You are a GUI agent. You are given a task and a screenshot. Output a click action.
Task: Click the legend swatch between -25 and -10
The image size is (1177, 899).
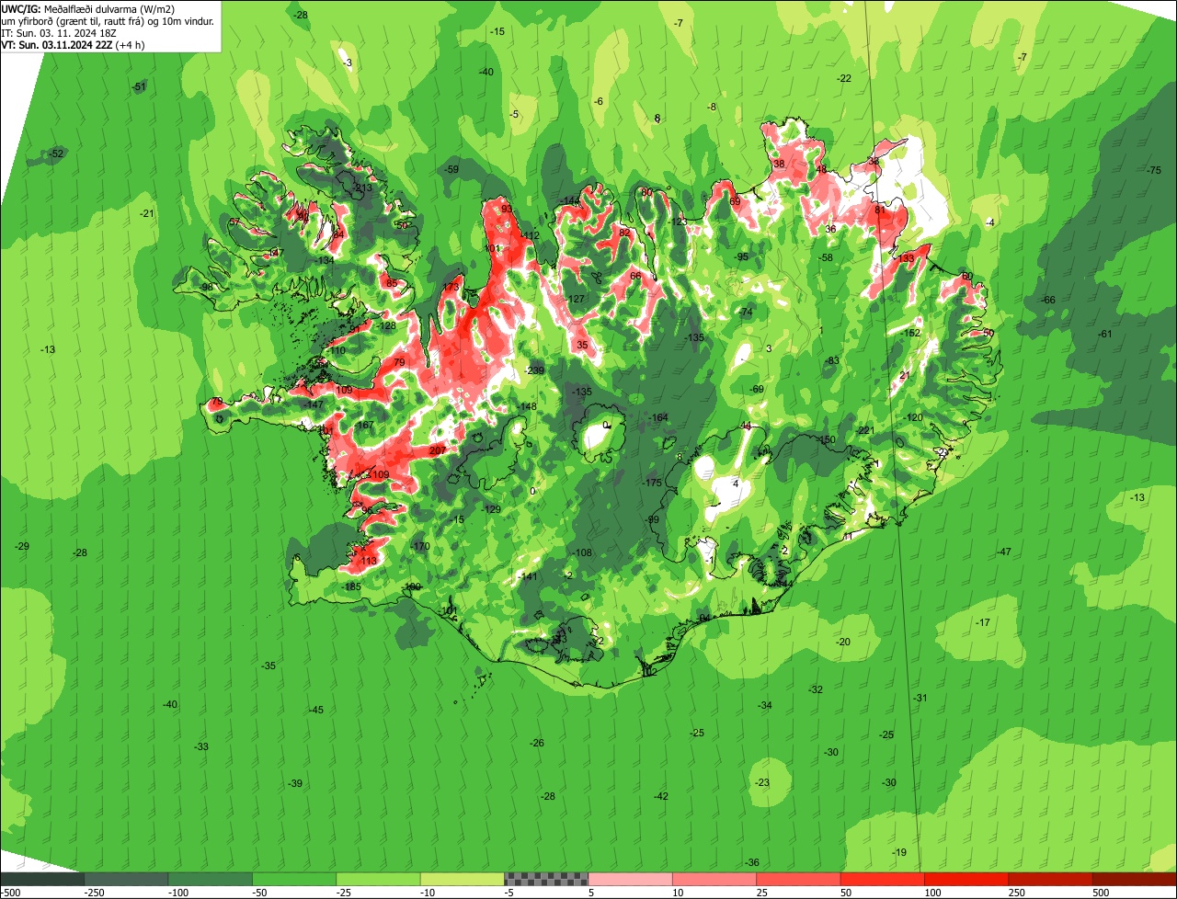[378, 879]
